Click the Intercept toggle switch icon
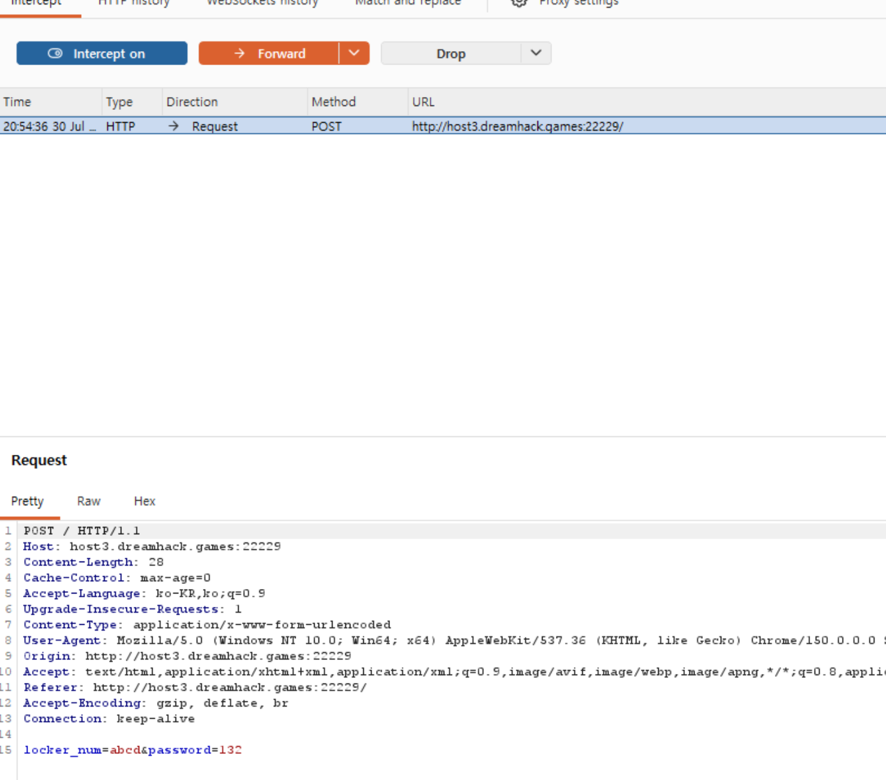 55,54
